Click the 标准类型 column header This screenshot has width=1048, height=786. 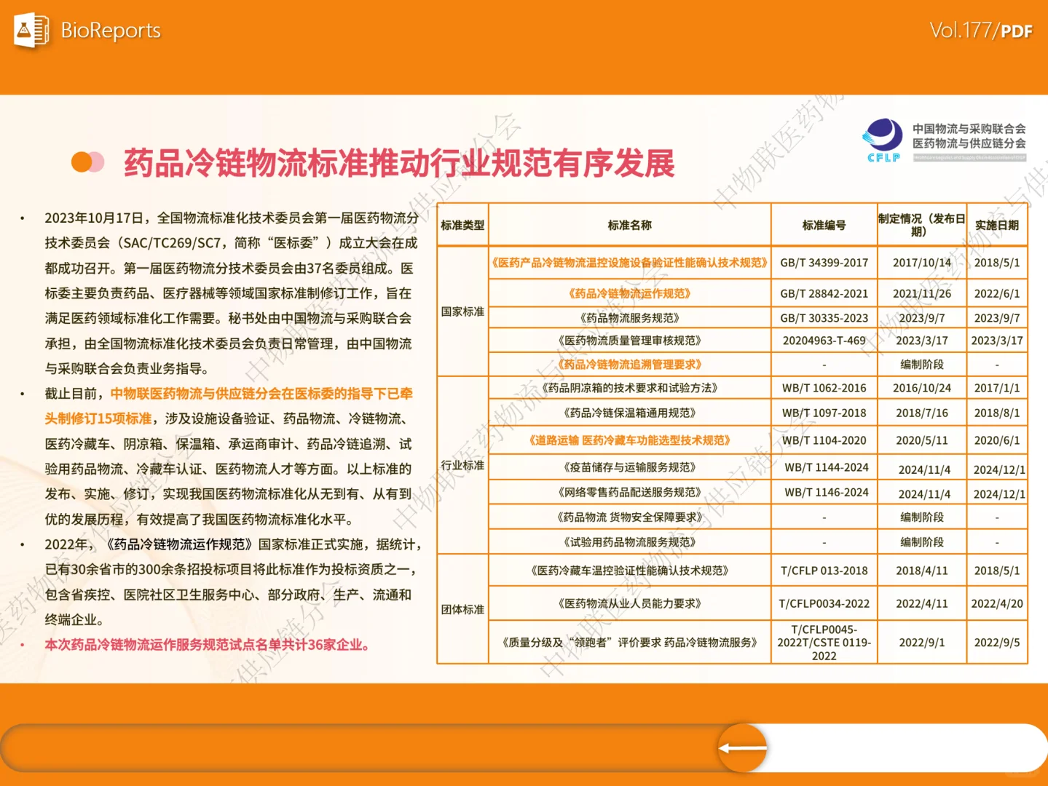462,226
